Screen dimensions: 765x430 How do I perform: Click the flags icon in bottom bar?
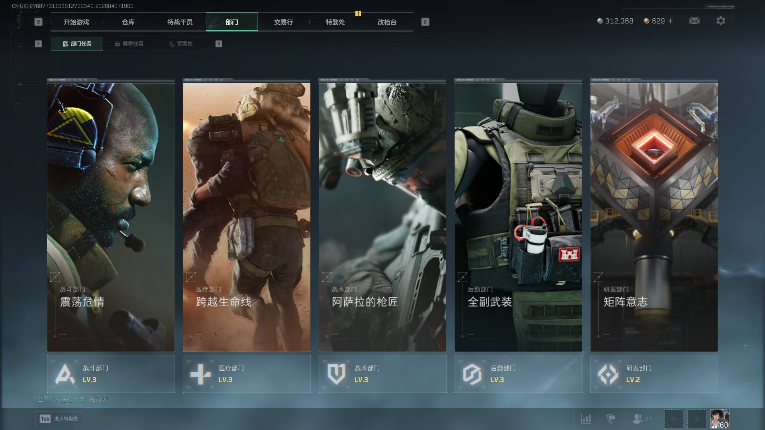tap(610, 419)
